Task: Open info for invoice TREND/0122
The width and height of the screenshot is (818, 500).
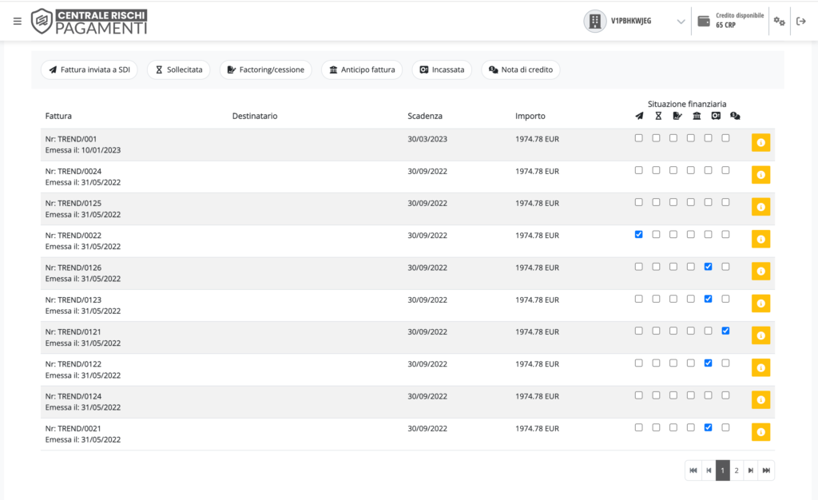Action: [x=760, y=367]
